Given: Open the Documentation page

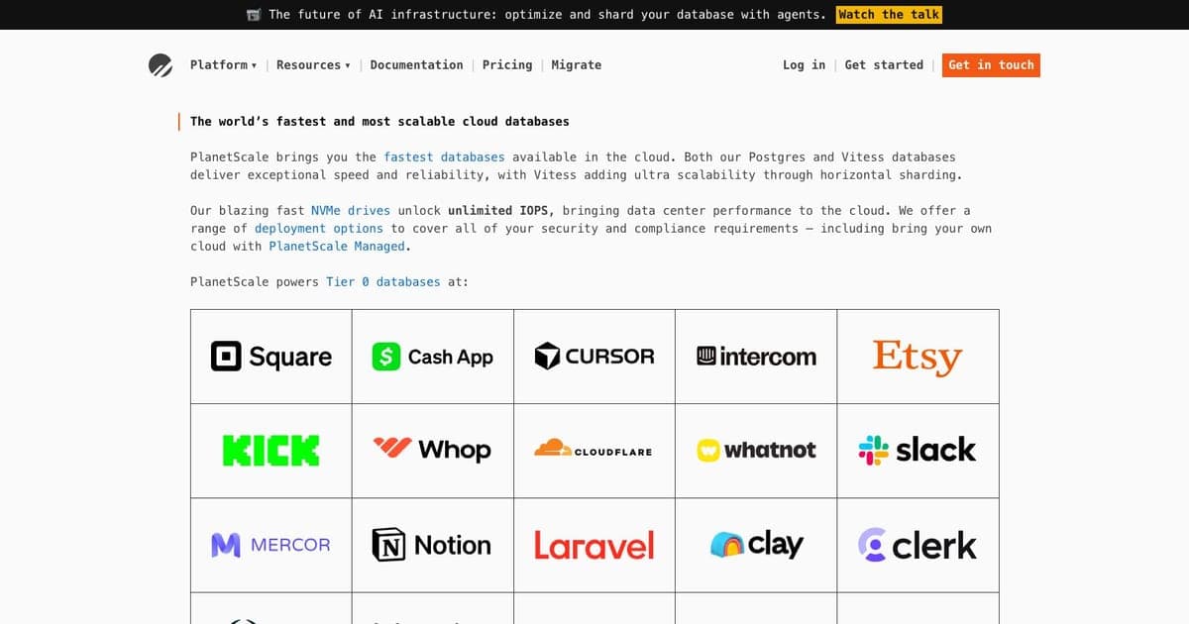Looking at the screenshot, I should pos(416,65).
